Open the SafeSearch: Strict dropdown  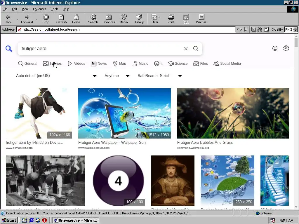pyautogui.click(x=160, y=76)
